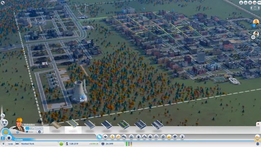This screenshot has height=147, width=261.
Task: Open the Waste disposal trash-can menu
Action: [x=138, y=137]
